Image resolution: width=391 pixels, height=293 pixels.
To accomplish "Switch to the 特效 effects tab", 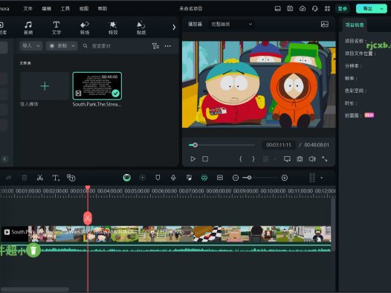I will [x=113, y=28].
